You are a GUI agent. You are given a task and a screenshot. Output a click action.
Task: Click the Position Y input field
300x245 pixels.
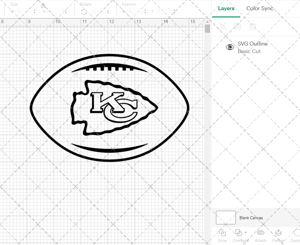click(x=163, y=12)
